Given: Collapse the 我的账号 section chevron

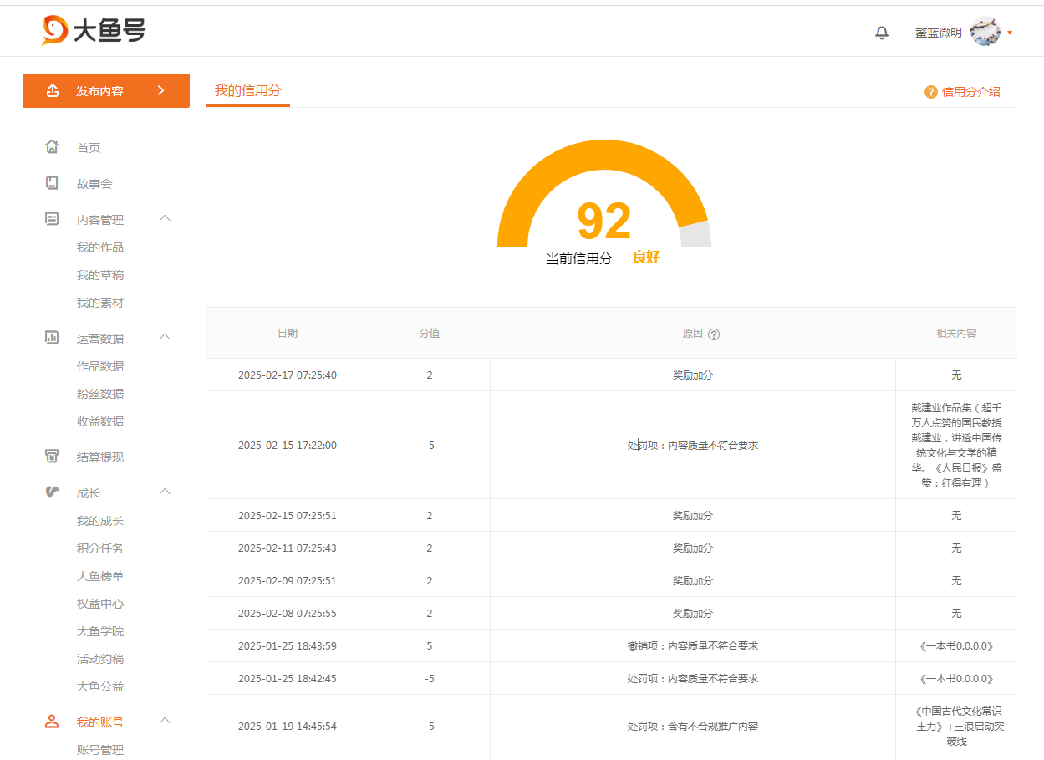Looking at the screenshot, I should coord(165,721).
